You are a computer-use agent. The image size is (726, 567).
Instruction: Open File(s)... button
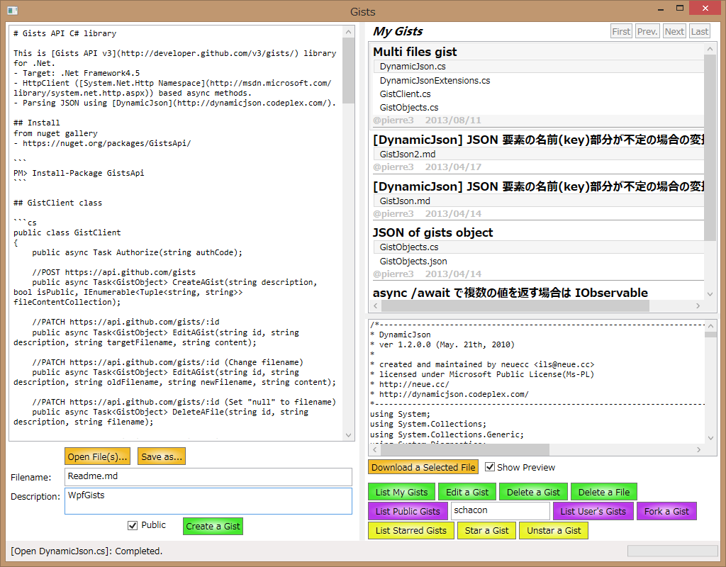(x=97, y=456)
